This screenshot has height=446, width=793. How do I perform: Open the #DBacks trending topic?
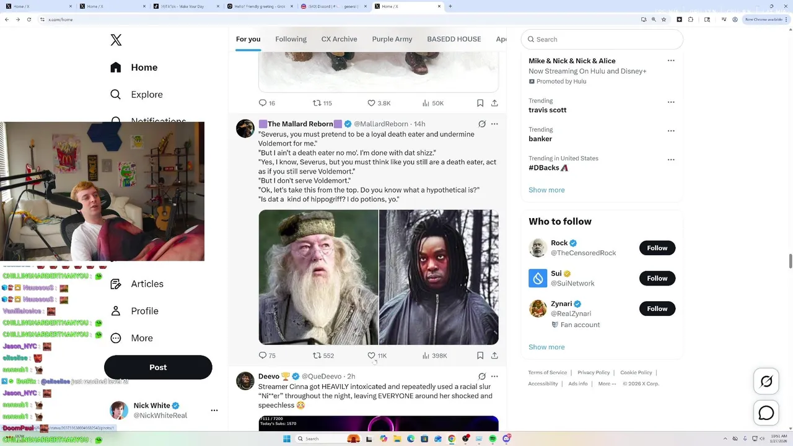[548, 168]
